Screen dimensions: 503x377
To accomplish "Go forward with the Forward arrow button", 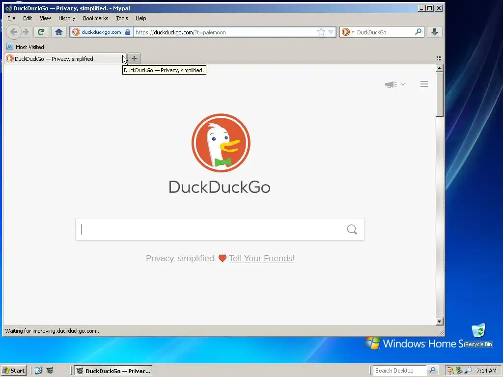I will pyautogui.click(x=26, y=32).
